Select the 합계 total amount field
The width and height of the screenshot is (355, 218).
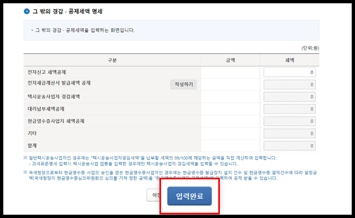(x=290, y=145)
